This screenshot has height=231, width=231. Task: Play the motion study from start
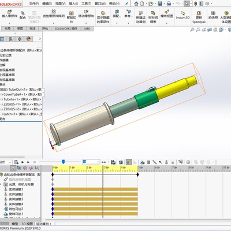tap(23, 162)
